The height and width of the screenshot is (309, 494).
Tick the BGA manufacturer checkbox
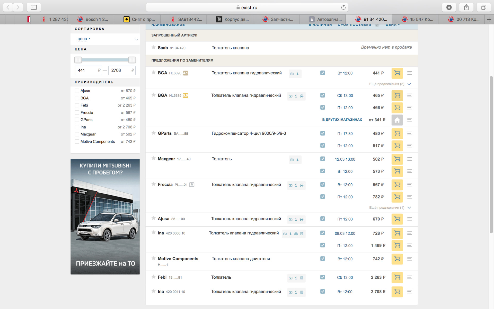coord(77,98)
